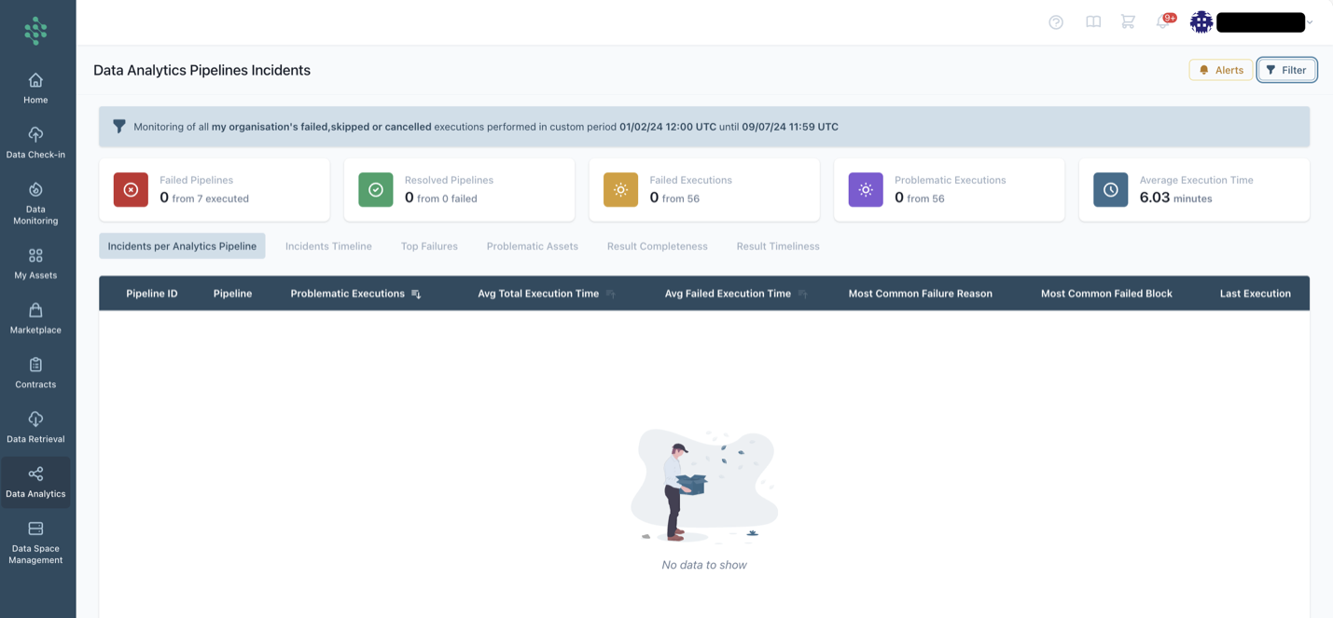The image size is (1333, 618).
Task: Sort by Avg Total Execution Time
Action: click(x=611, y=294)
